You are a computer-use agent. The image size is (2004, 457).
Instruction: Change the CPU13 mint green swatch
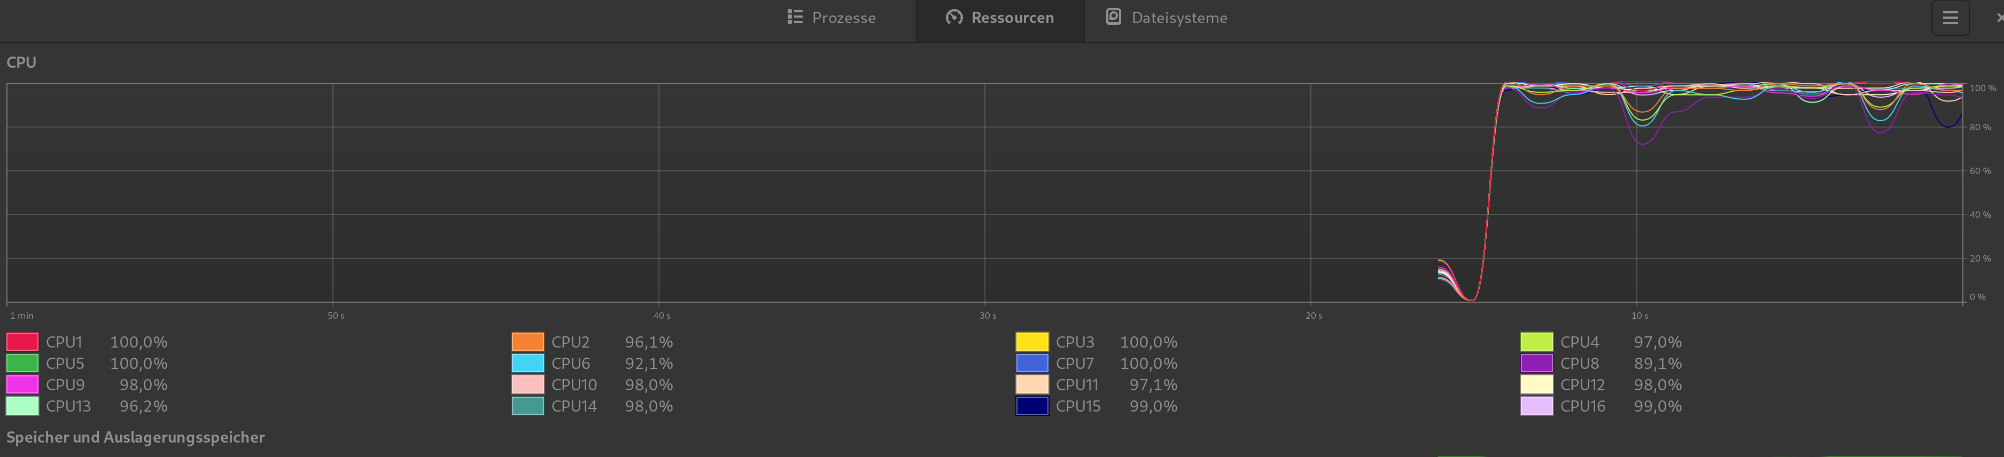coord(22,406)
